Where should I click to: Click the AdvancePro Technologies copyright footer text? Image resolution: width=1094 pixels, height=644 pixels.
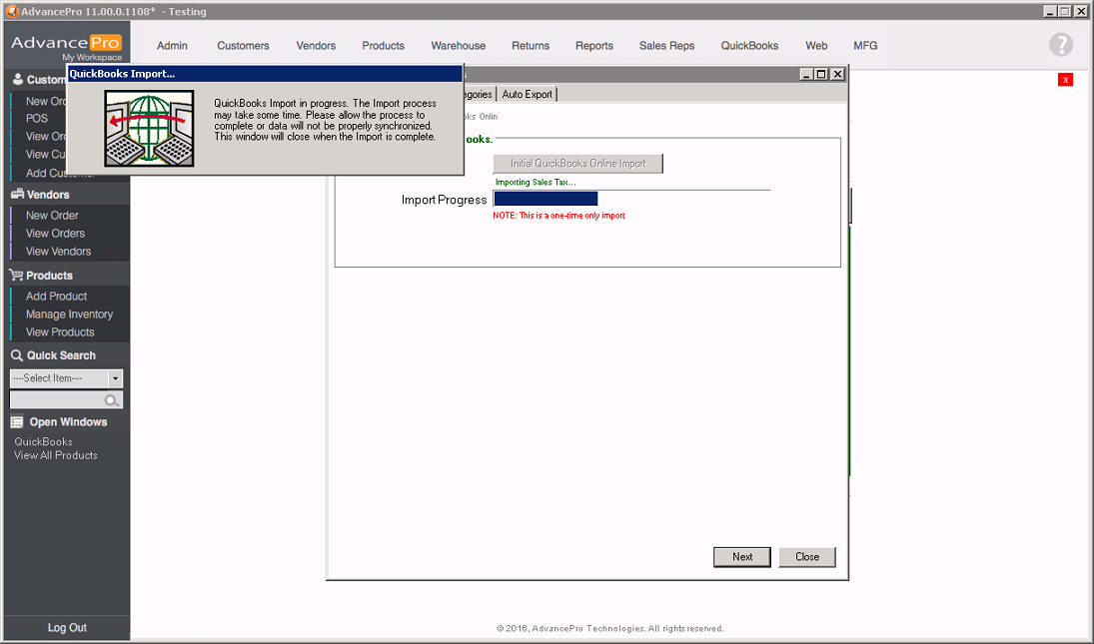(609, 629)
